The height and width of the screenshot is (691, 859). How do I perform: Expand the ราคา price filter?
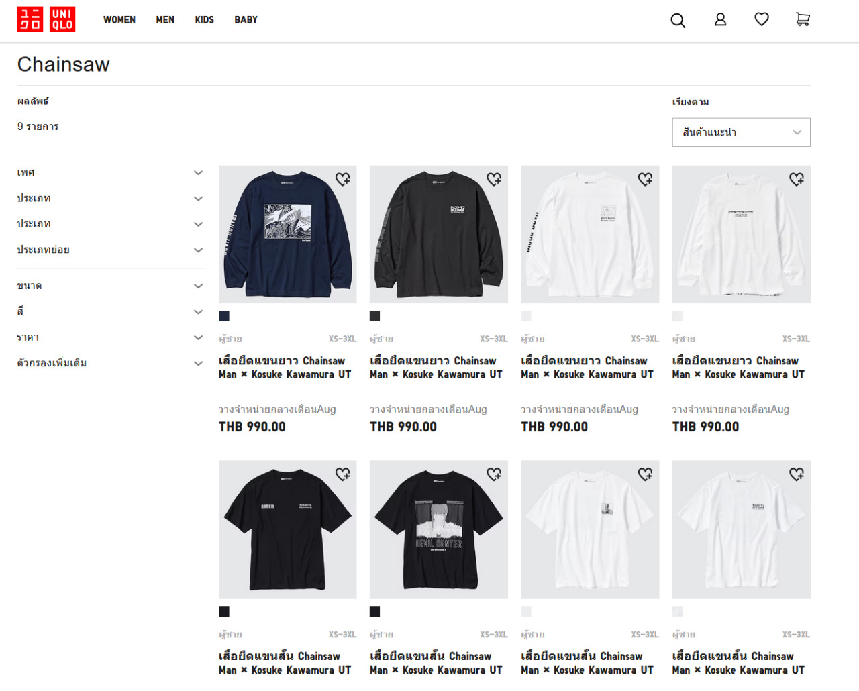coord(111,337)
